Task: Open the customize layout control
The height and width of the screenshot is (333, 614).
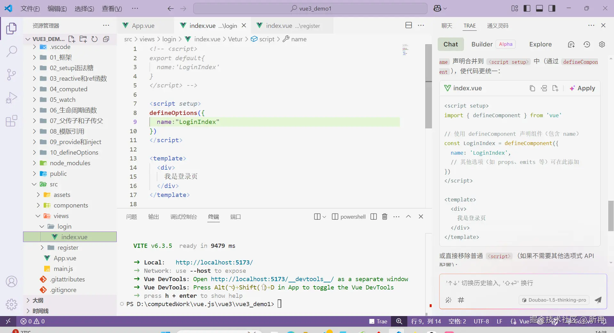Action: [514, 8]
